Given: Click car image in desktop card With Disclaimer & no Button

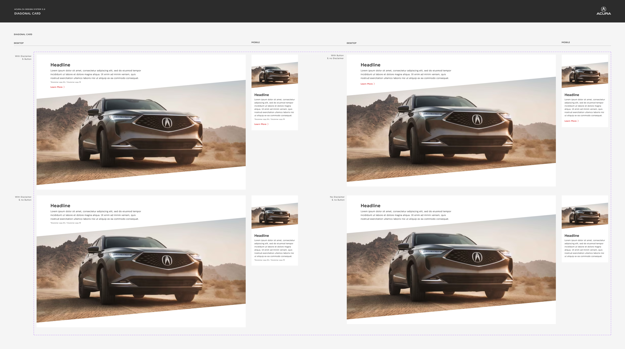Looking at the screenshot, I should click(141, 270).
